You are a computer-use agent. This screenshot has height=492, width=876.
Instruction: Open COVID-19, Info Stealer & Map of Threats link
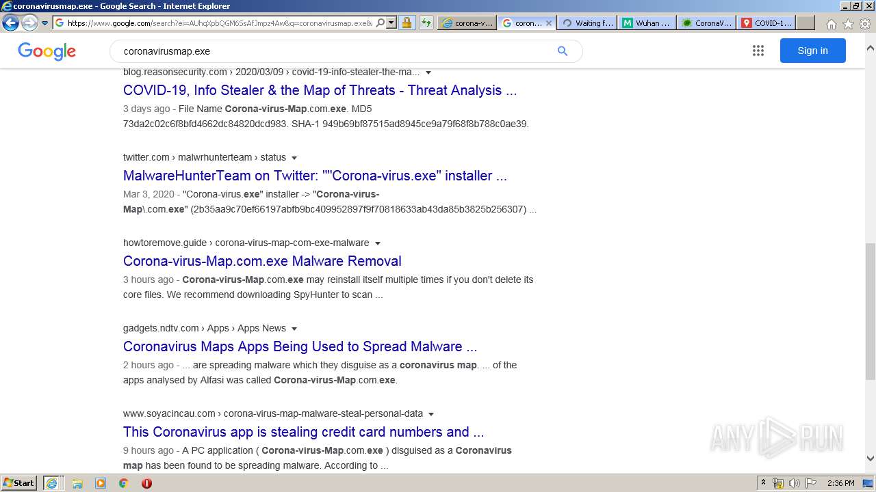pos(320,90)
